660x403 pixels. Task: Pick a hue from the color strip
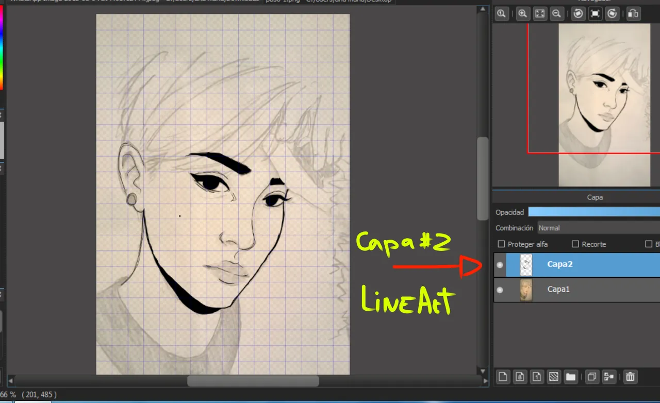tap(1, 46)
